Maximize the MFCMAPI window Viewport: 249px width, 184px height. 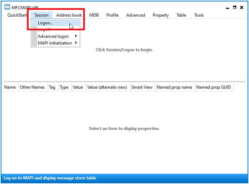point(234,7)
